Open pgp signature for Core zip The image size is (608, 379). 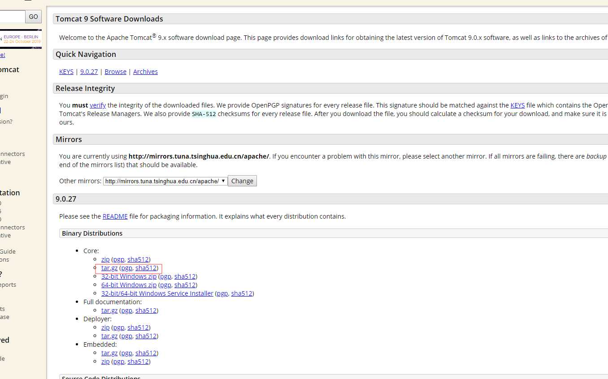[118, 259]
